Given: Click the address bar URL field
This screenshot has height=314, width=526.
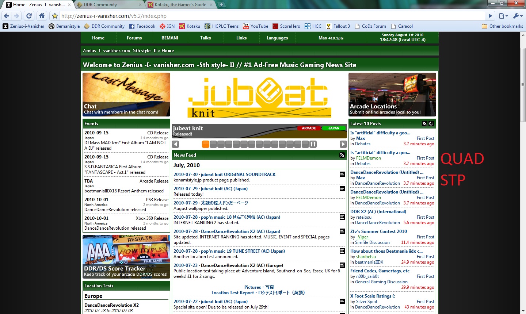Looking at the screenshot, I should [272, 16].
